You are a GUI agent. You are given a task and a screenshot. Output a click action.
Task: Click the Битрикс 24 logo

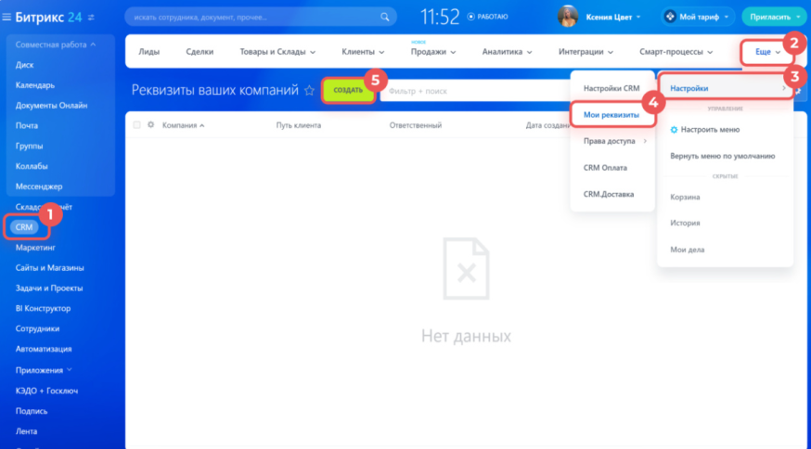[48, 17]
